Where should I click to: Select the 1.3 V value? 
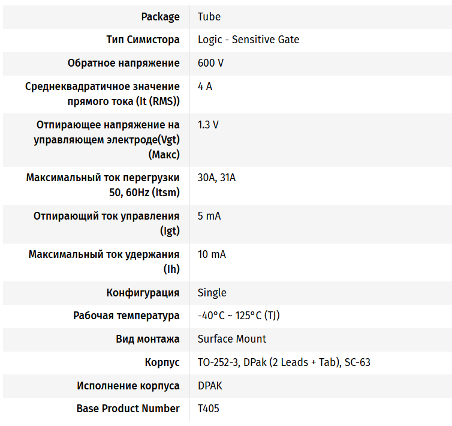(x=208, y=125)
